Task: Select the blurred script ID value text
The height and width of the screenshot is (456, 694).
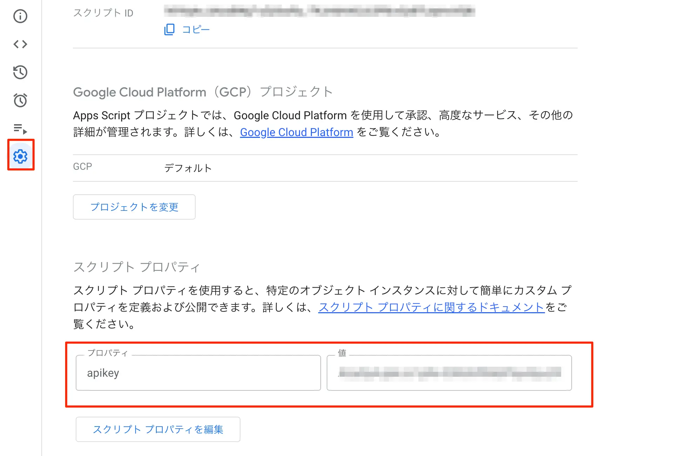Action: pos(320,11)
